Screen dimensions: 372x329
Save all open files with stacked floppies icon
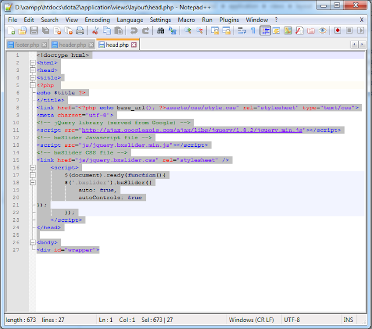click(45, 31)
